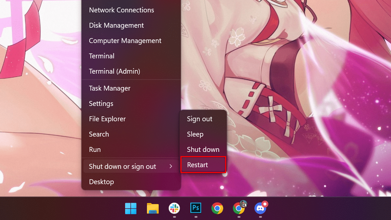
Task: Choose Shut down in the submenu
Action: pyautogui.click(x=203, y=150)
